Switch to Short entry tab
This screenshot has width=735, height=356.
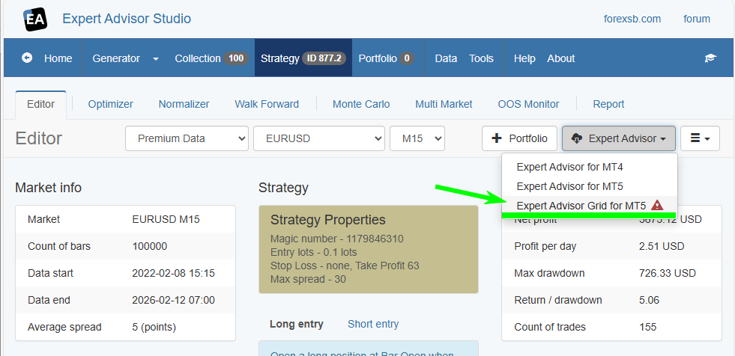(373, 324)
